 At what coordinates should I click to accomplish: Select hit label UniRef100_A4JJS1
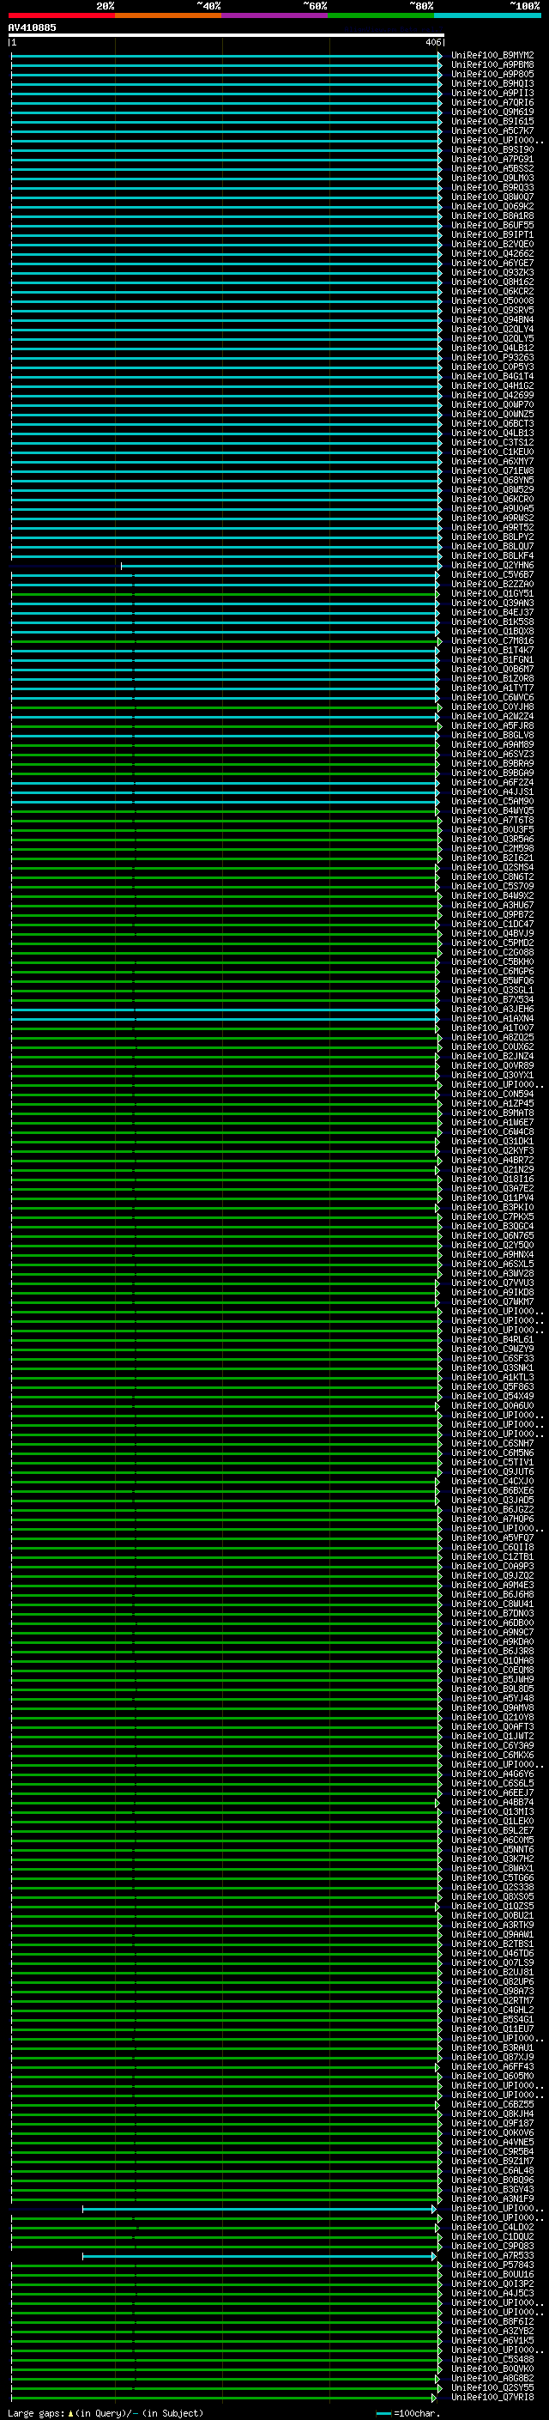tap(492, 792)
